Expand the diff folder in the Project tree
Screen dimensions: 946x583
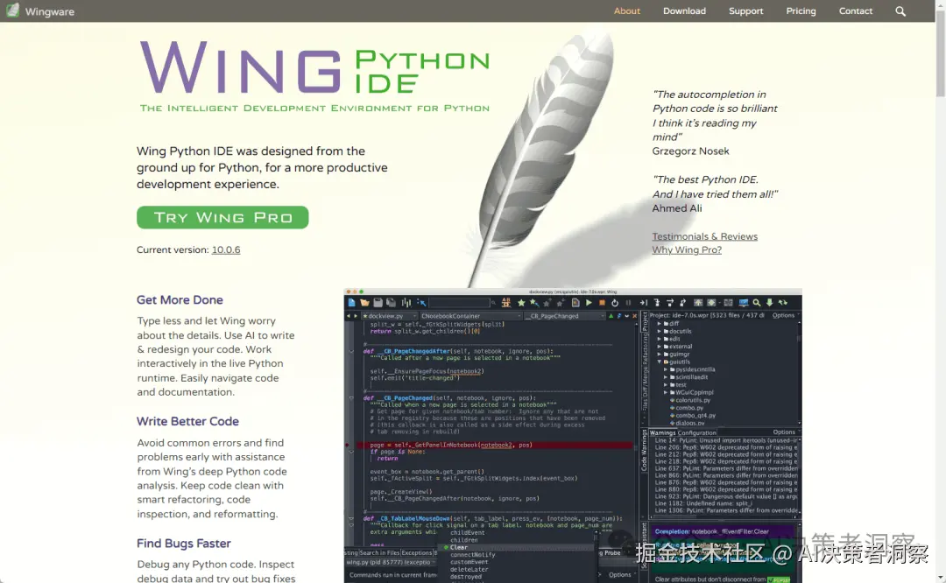(660, 324)
